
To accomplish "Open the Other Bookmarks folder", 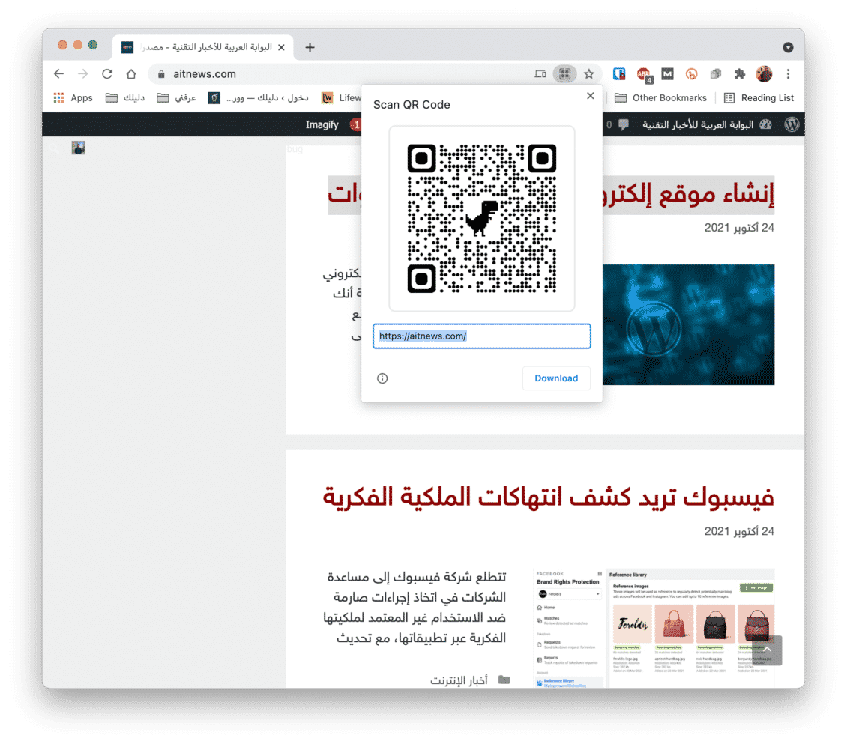I will (660, 97).
